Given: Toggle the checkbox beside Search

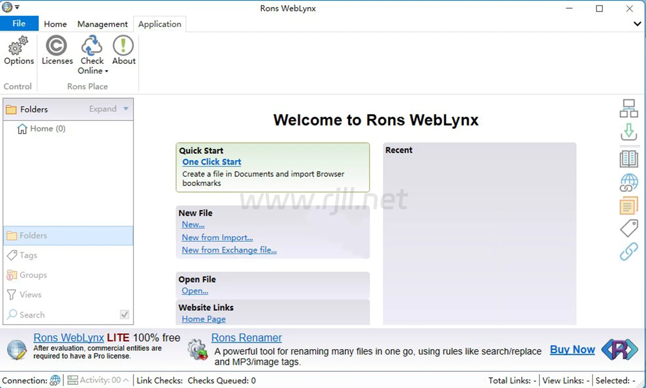Looking at the screenshot, I should coord(124,315).
